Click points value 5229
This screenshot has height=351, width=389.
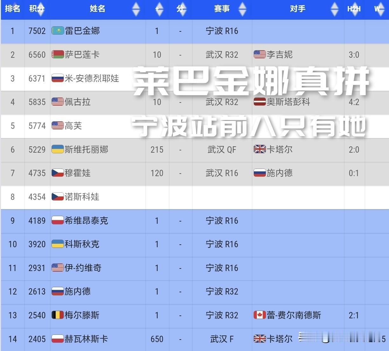[37, 149]
